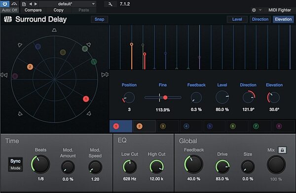Select the left side speaker pair icon
This screenshot has width=296, height=193.
[4, 75]
